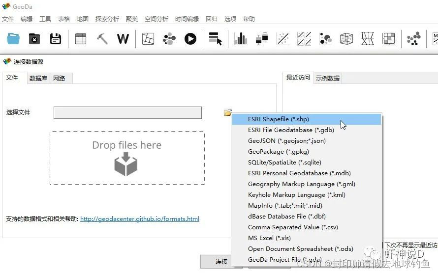Select ESRI File Geodatabase (*.gdb)

(x=307, y=130)
